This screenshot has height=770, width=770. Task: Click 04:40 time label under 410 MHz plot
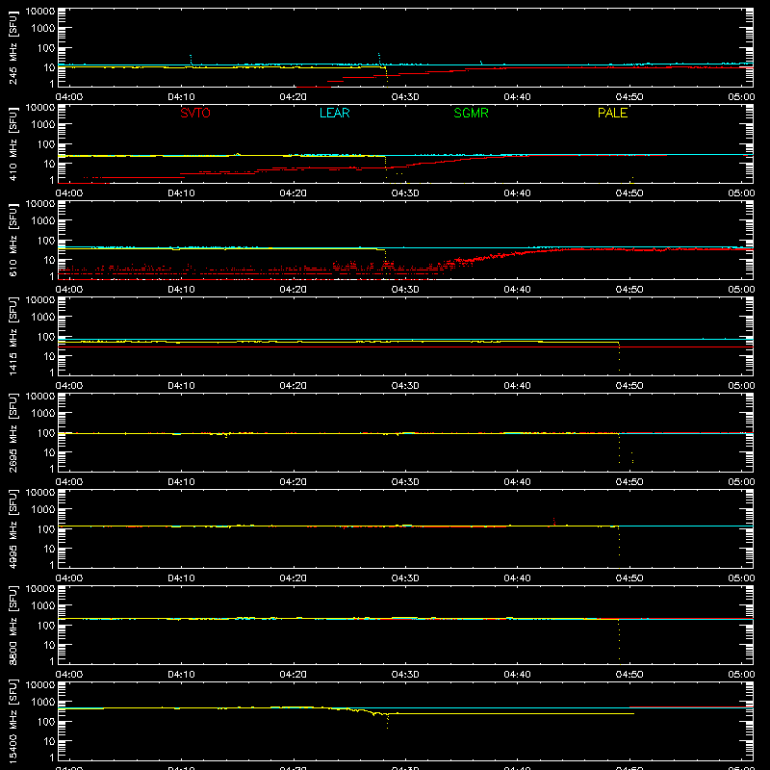point(517,193)
